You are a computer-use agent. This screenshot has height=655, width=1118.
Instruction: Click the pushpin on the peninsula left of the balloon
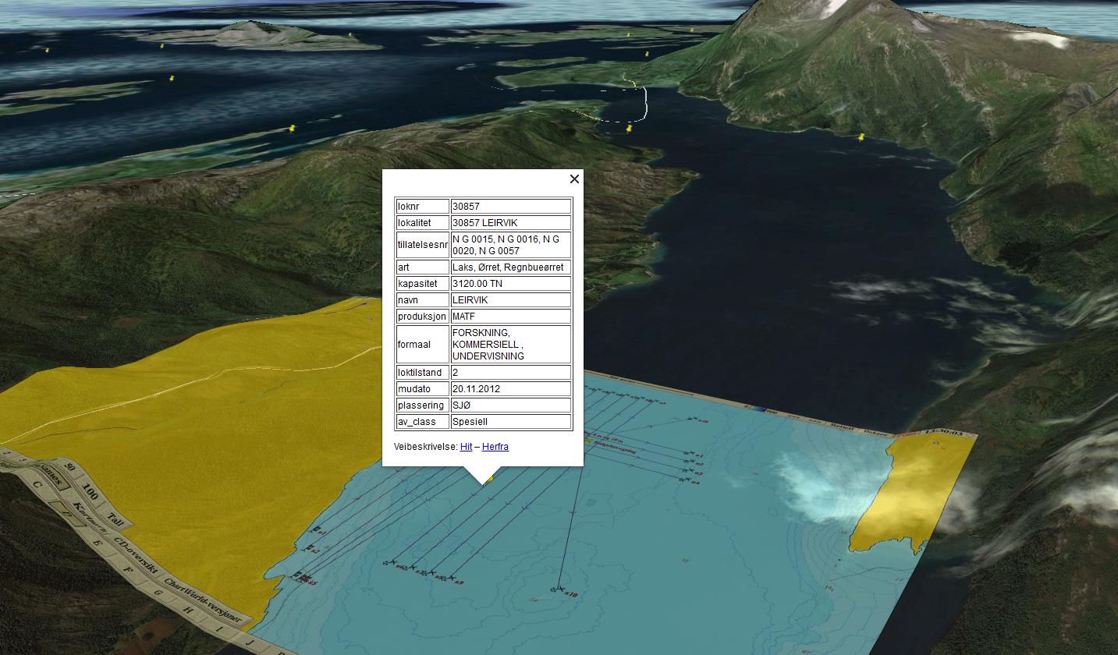[x=293, y=128]
